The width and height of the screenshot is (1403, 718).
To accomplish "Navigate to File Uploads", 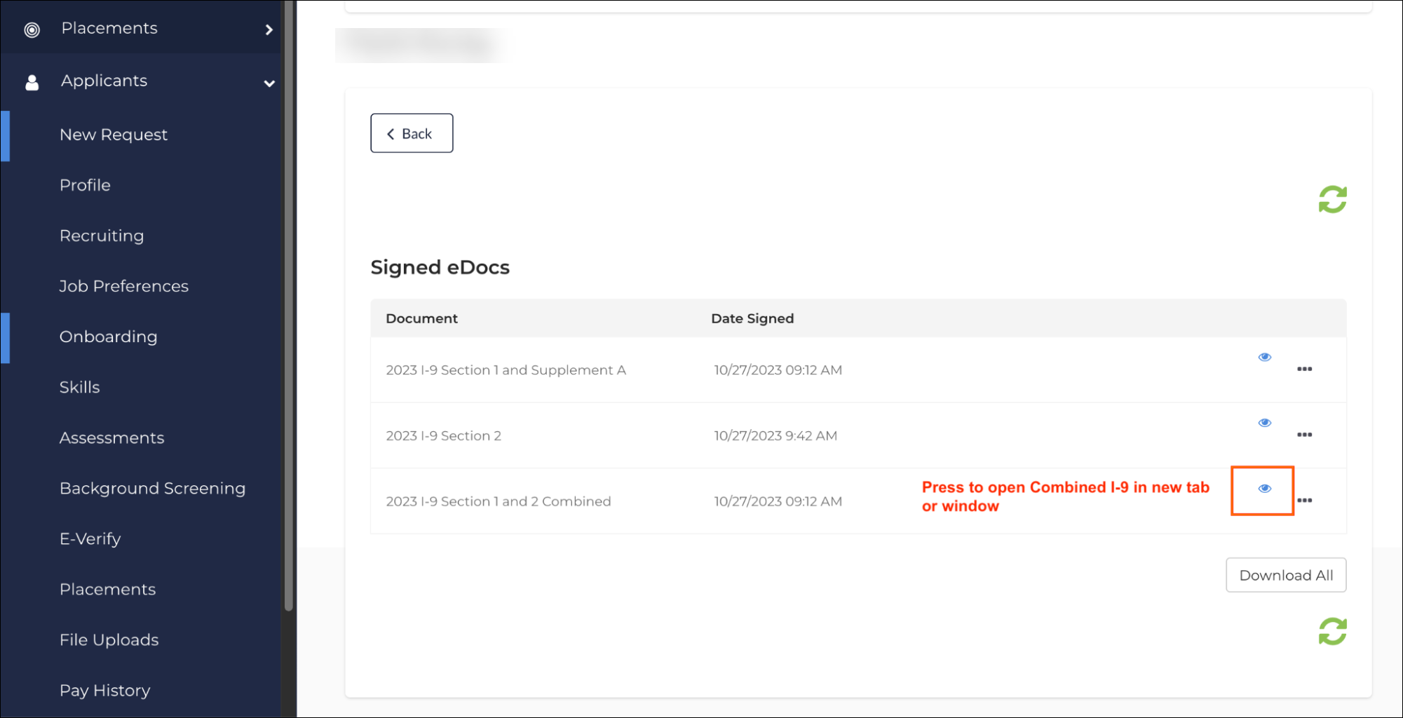I will pyautogui.click(x=109, y=639).
